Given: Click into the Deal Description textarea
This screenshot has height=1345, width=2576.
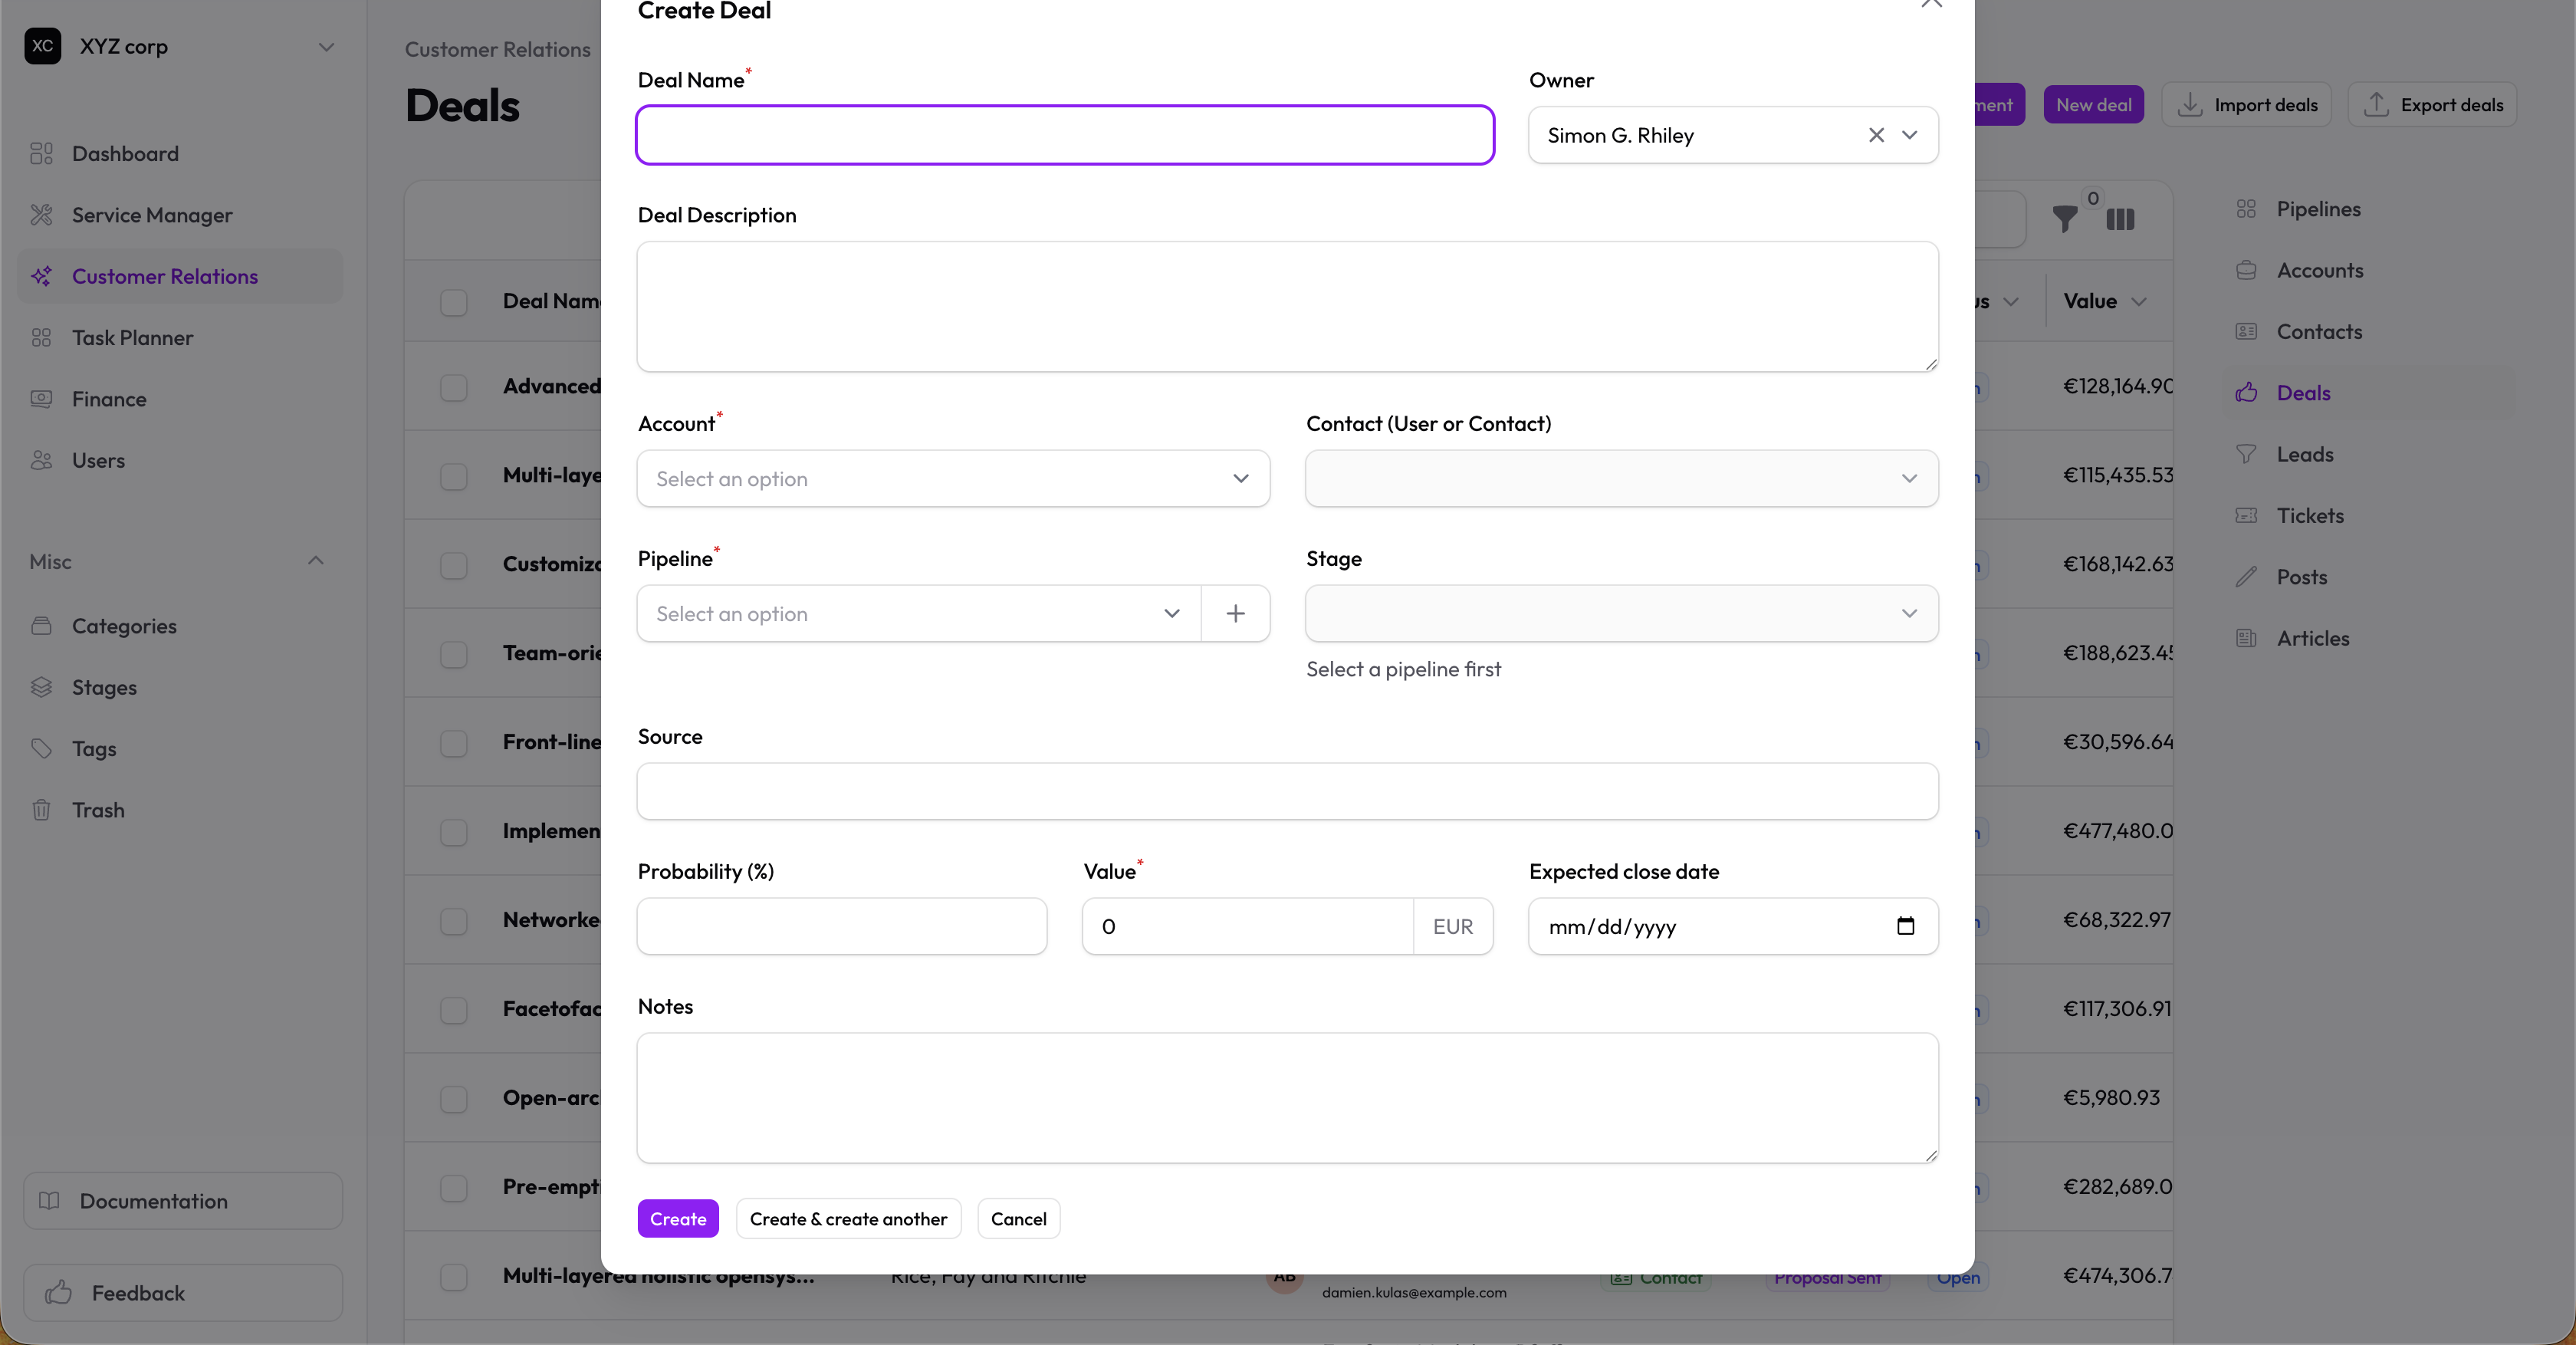Looking at the screenshot, I should tap(1288, 307).
